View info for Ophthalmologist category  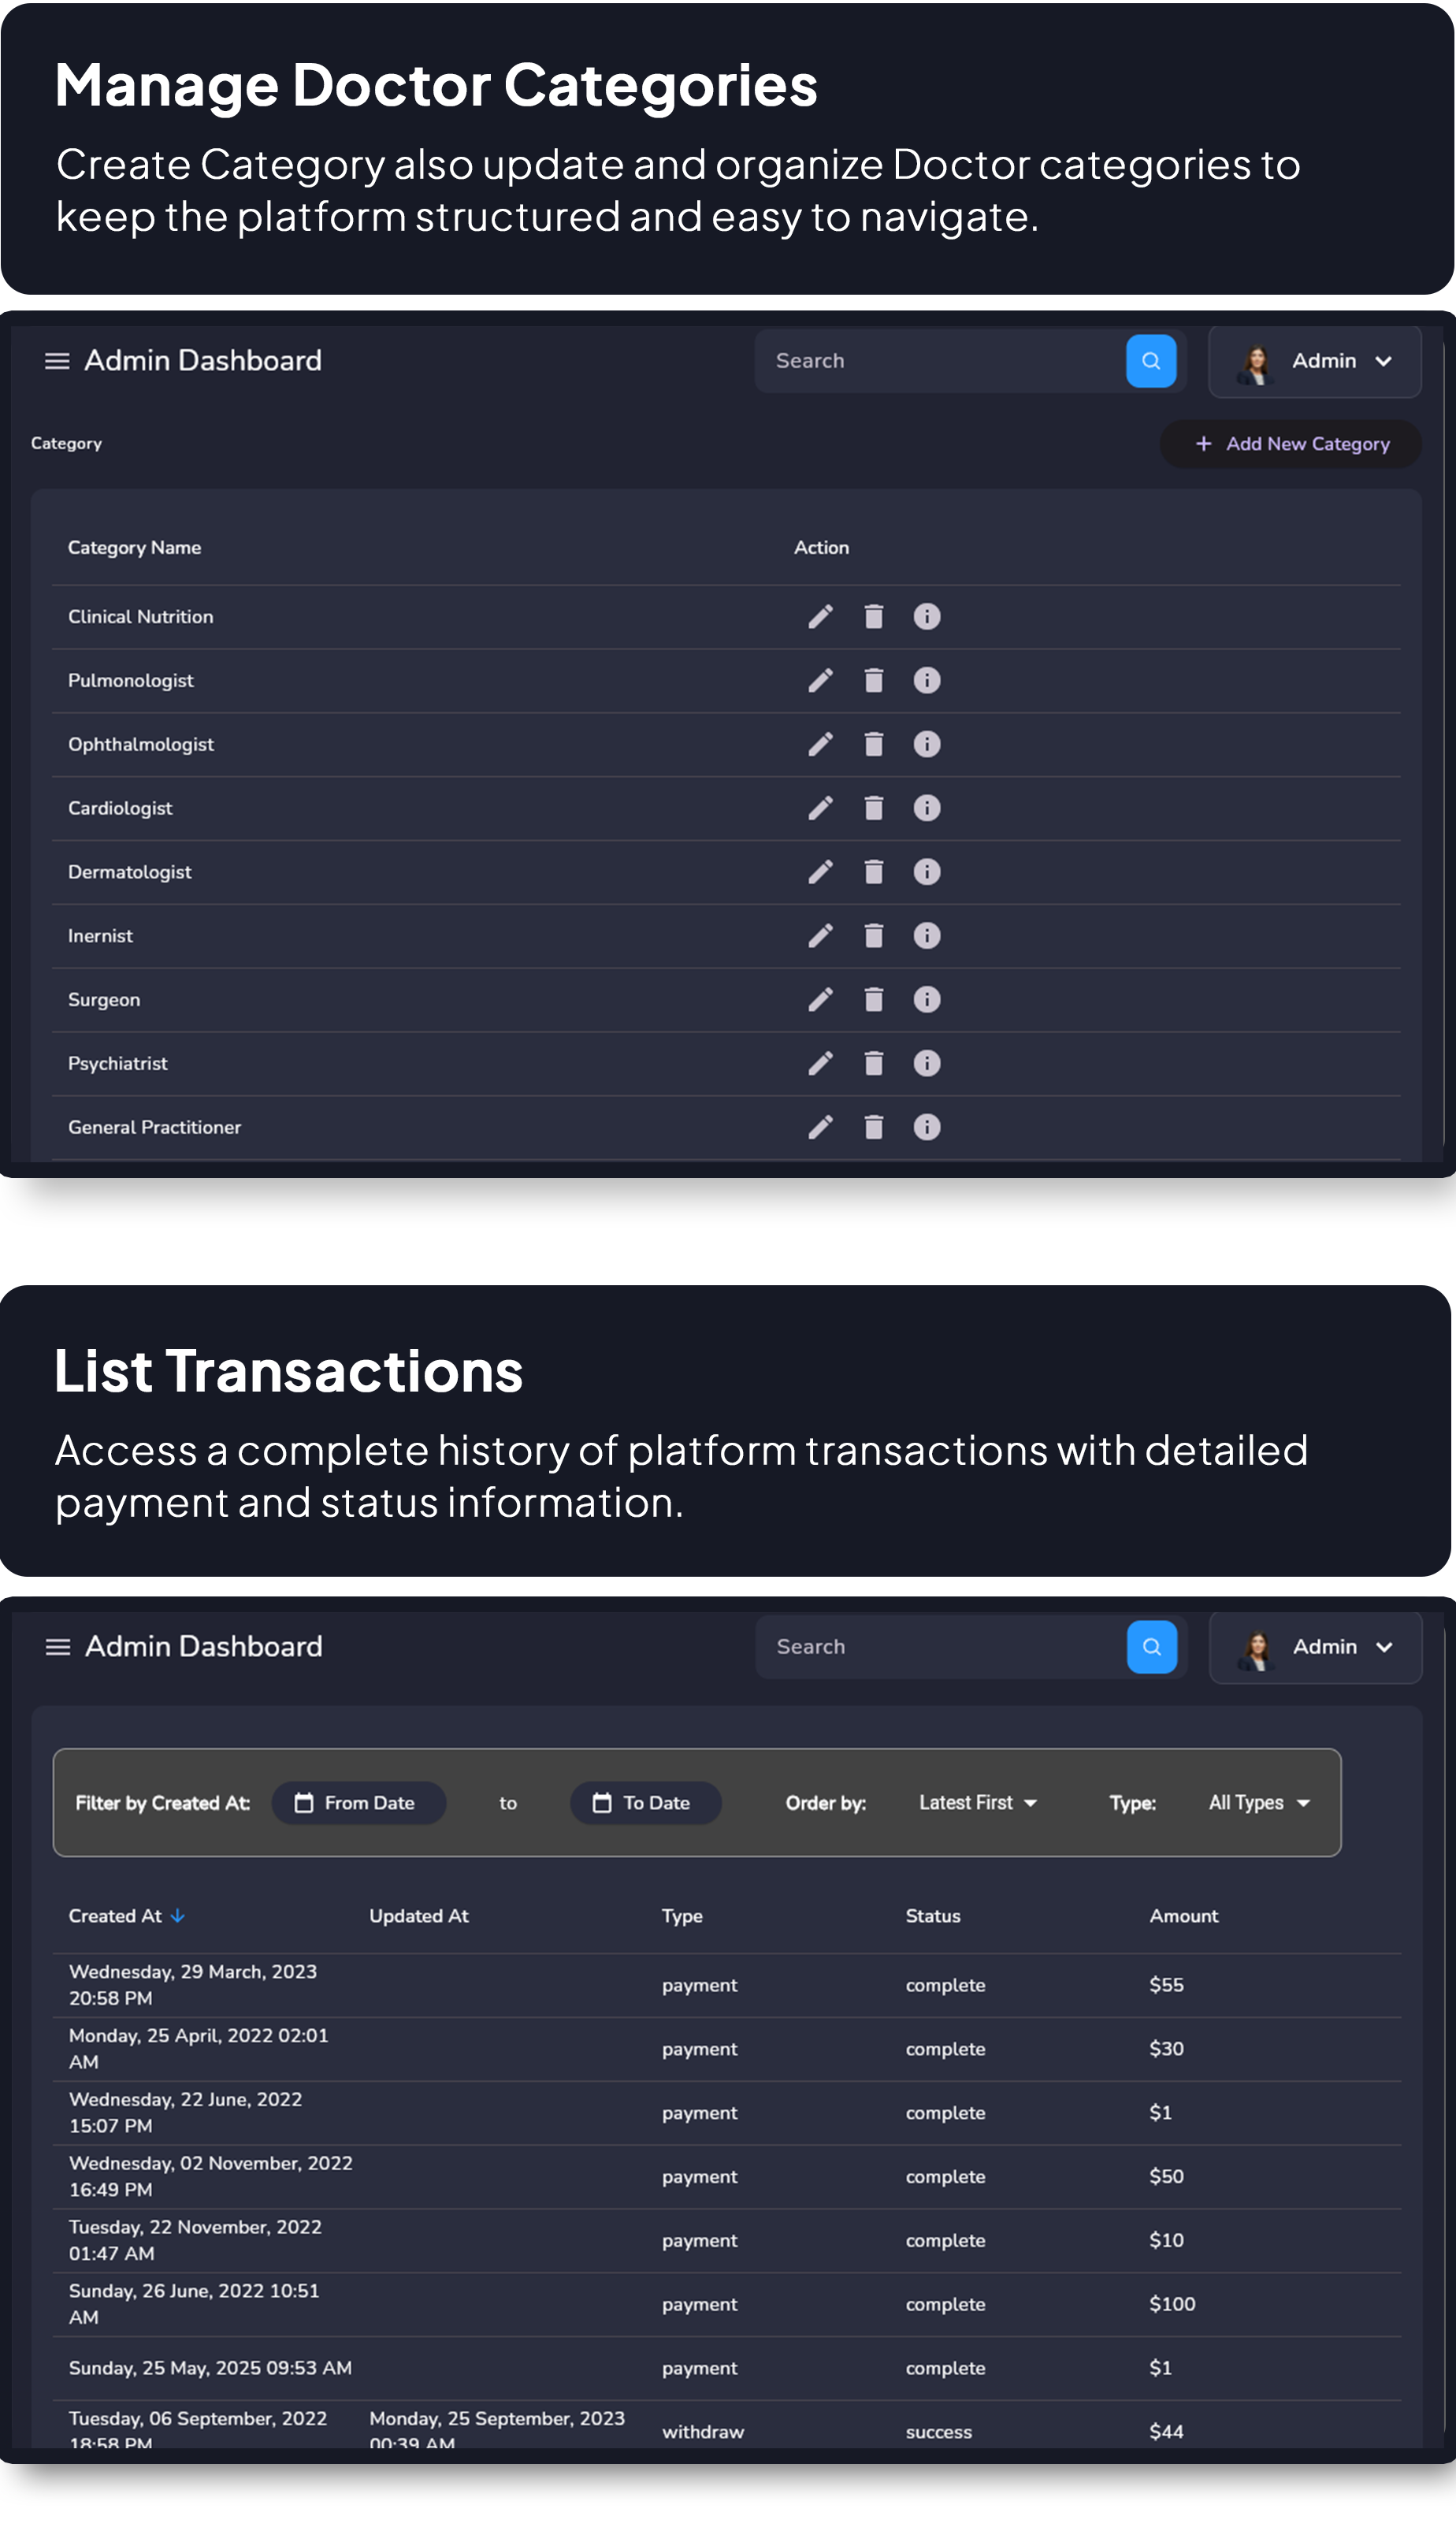click(927, 744)
